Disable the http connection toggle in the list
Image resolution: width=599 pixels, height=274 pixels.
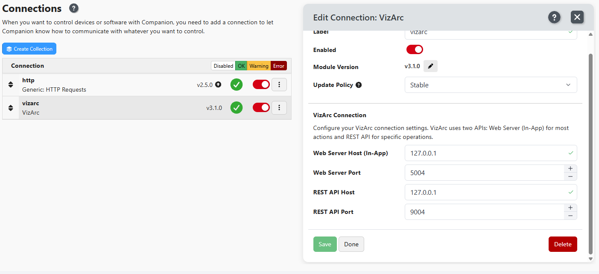click(261, 84)
